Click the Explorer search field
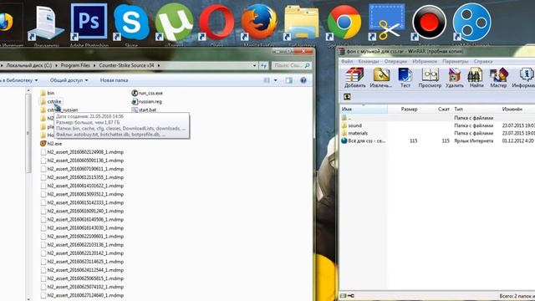 tap(291, 65)
